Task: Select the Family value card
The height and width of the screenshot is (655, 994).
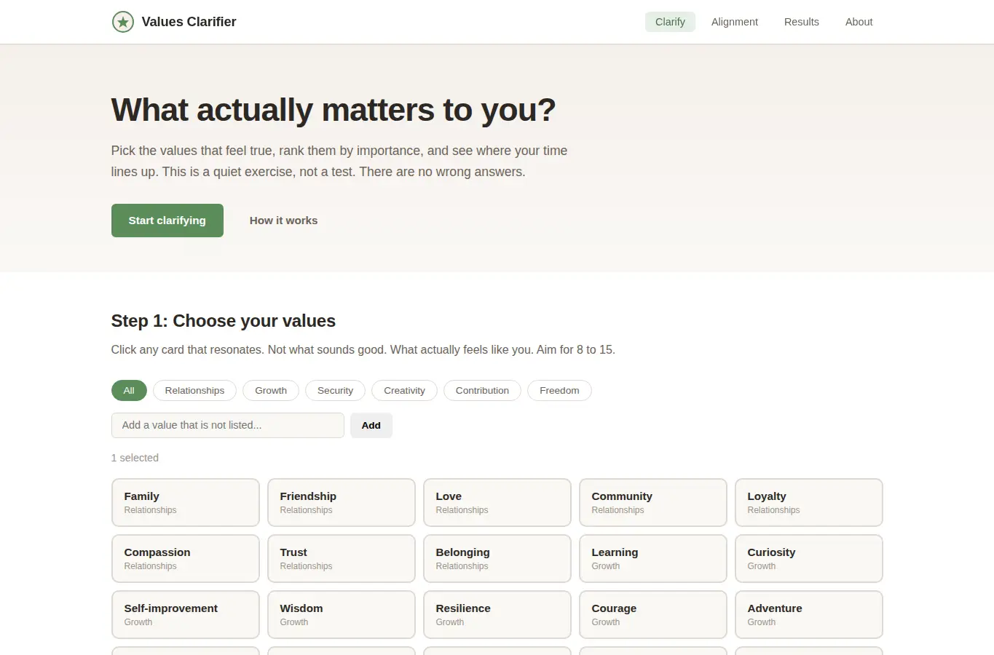Action: tap(186, 502)
